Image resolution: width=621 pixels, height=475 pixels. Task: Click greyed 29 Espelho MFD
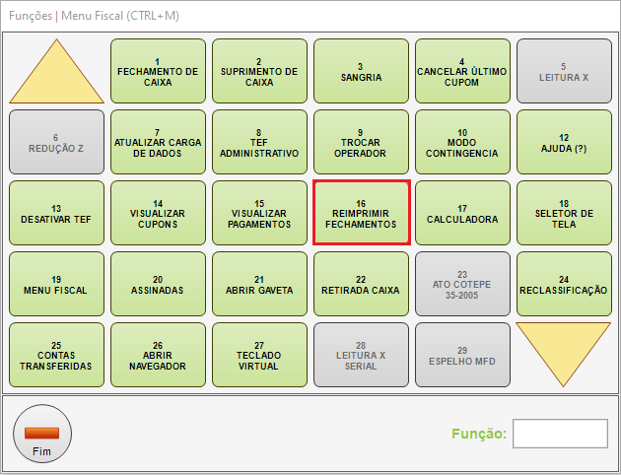[462, 355]
